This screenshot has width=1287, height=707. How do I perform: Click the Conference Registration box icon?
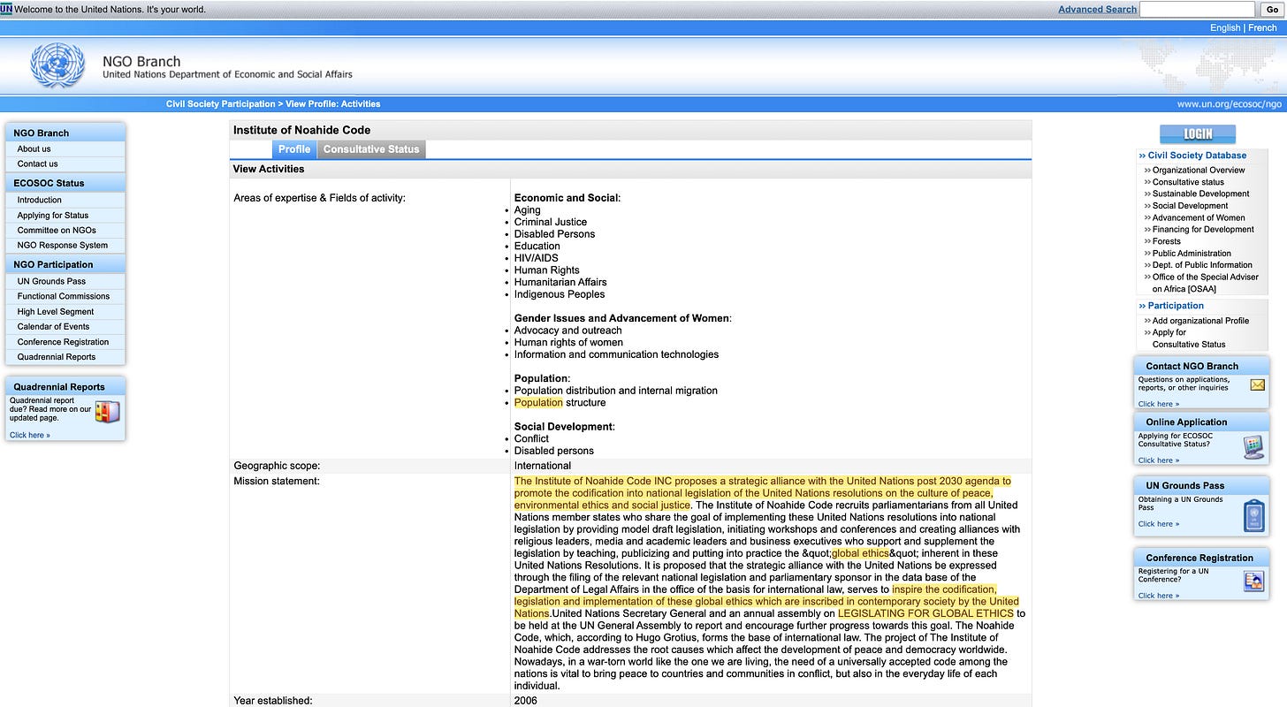(x=1253, y=581)
